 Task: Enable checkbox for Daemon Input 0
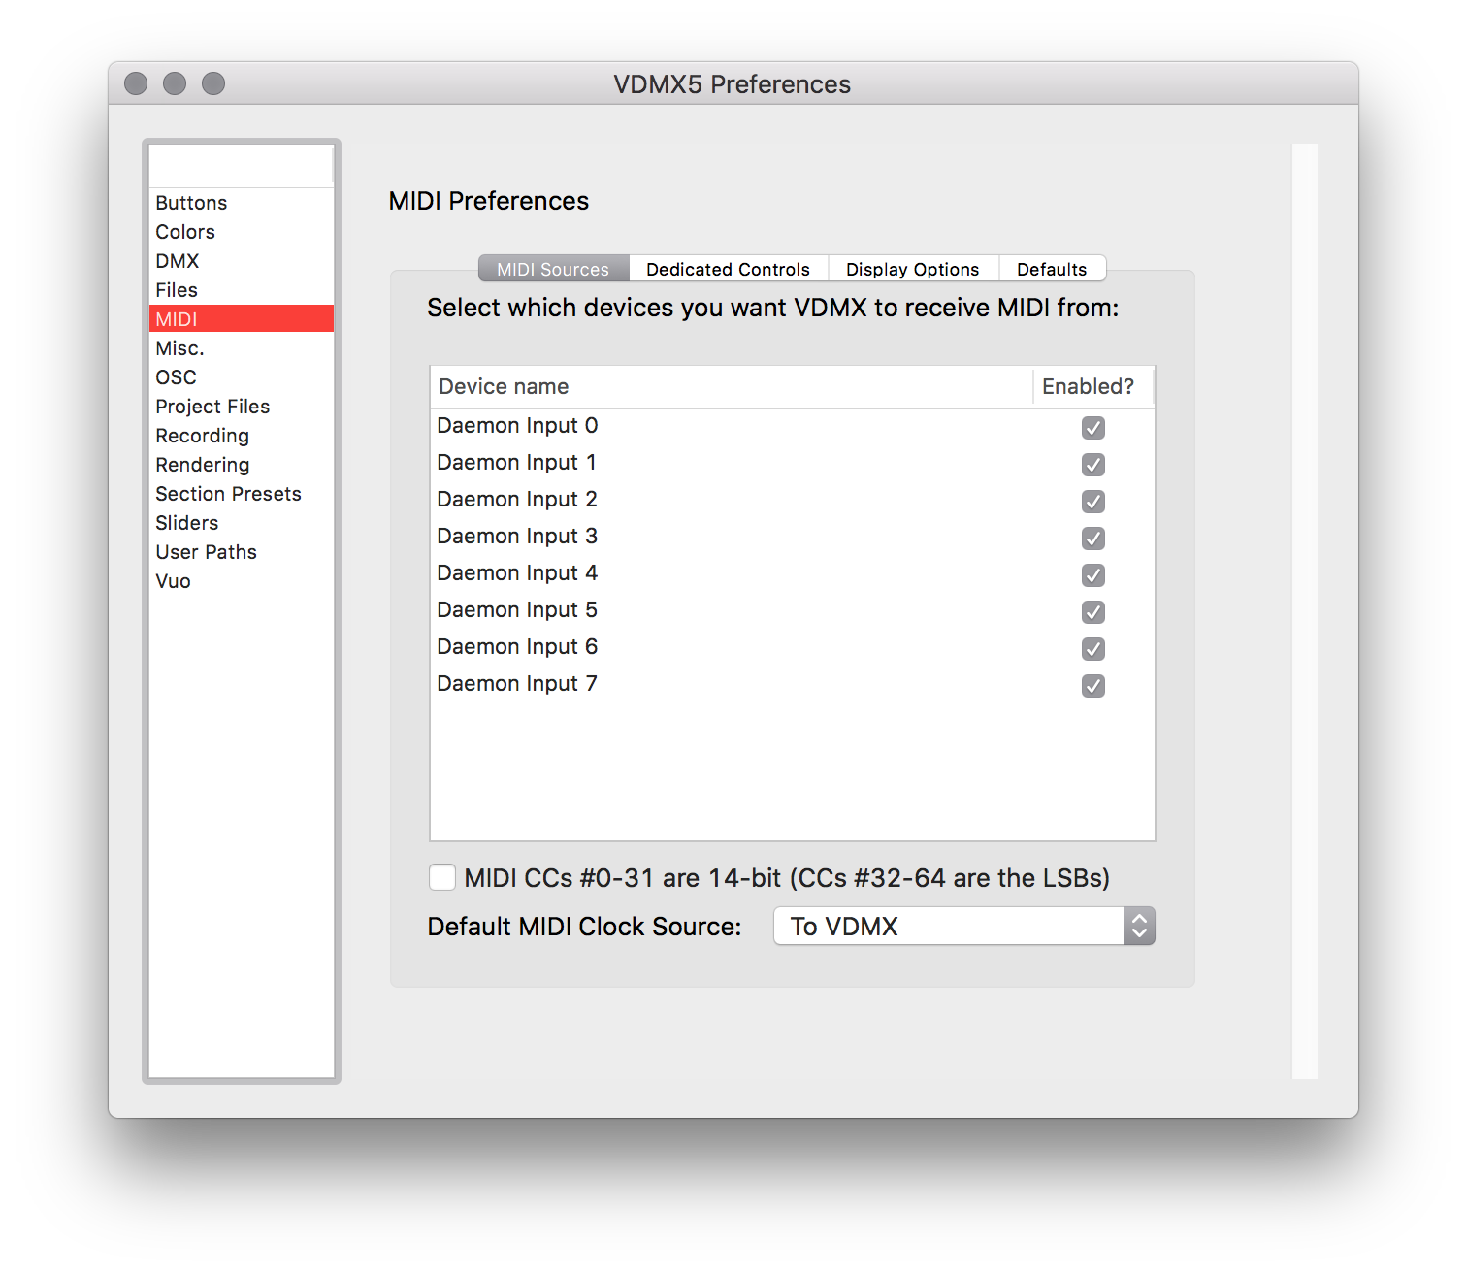click(x=1092, y=428)
